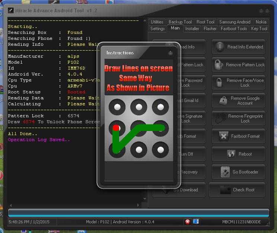Click Remove Face/Voice Lock button
The image size is (277, 233).
238,83
